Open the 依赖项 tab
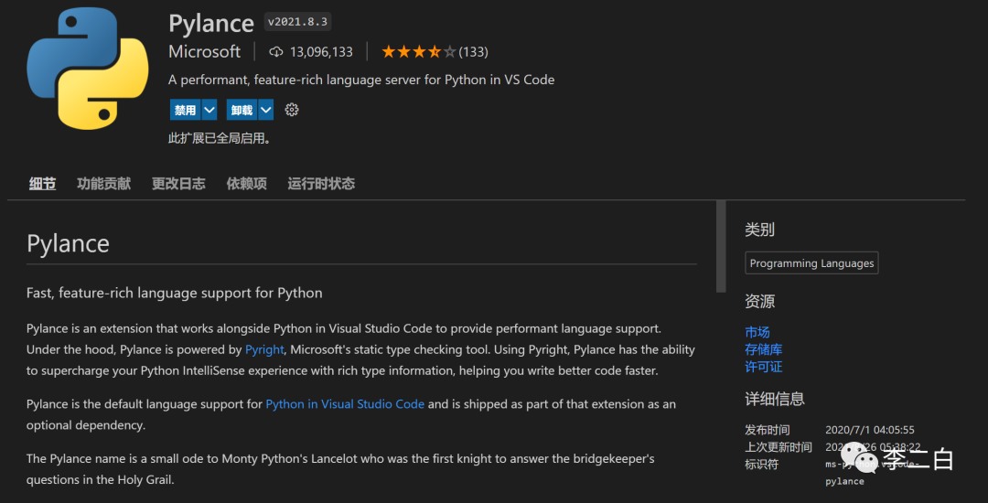Image resolution: width=988 pixels, height=503 pixels. (x=246, y=184)
